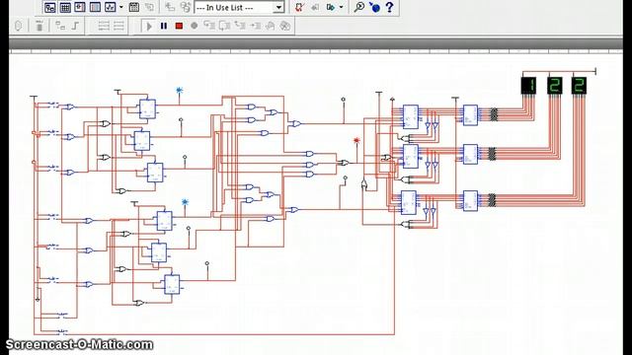Open the Postprocessor tool
This screenshot has width=632, height=355.
pyautogui.click(x=134, y=7)
